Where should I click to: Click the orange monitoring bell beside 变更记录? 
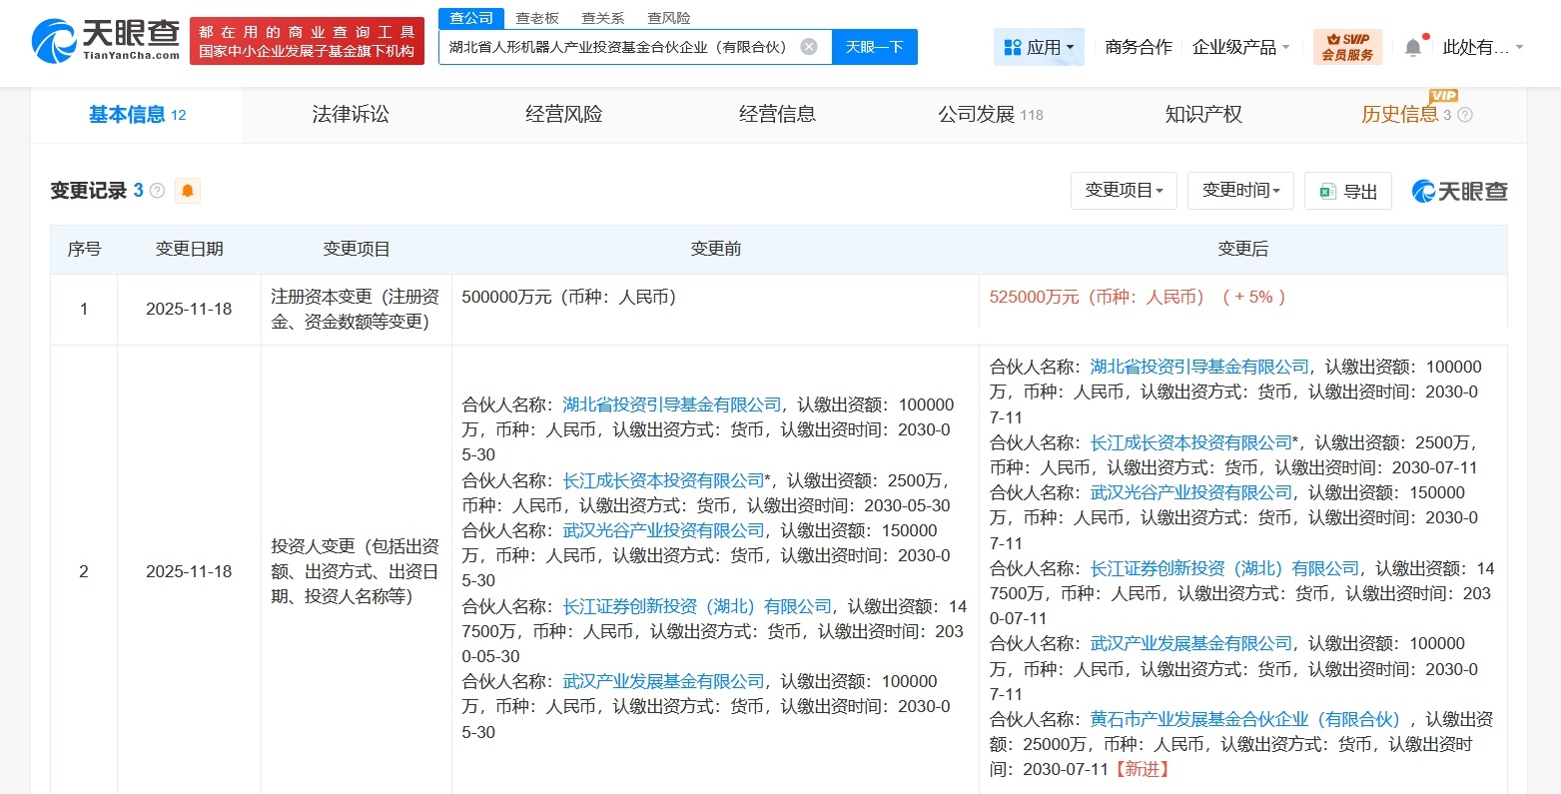click(x=188, y=190)
